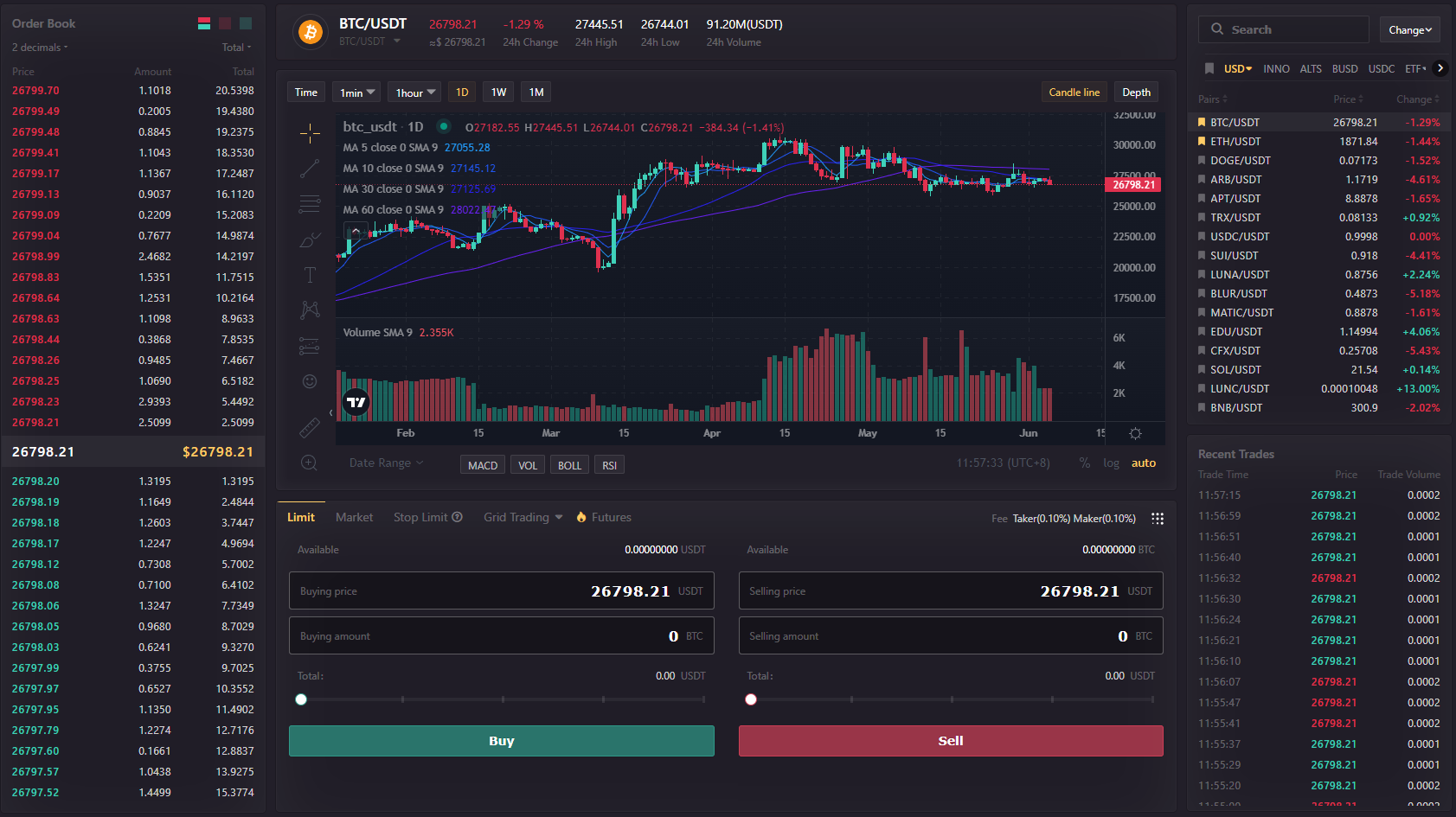Select the brush drawing tool
The image size is (1456, 817).
click(310, 239)
